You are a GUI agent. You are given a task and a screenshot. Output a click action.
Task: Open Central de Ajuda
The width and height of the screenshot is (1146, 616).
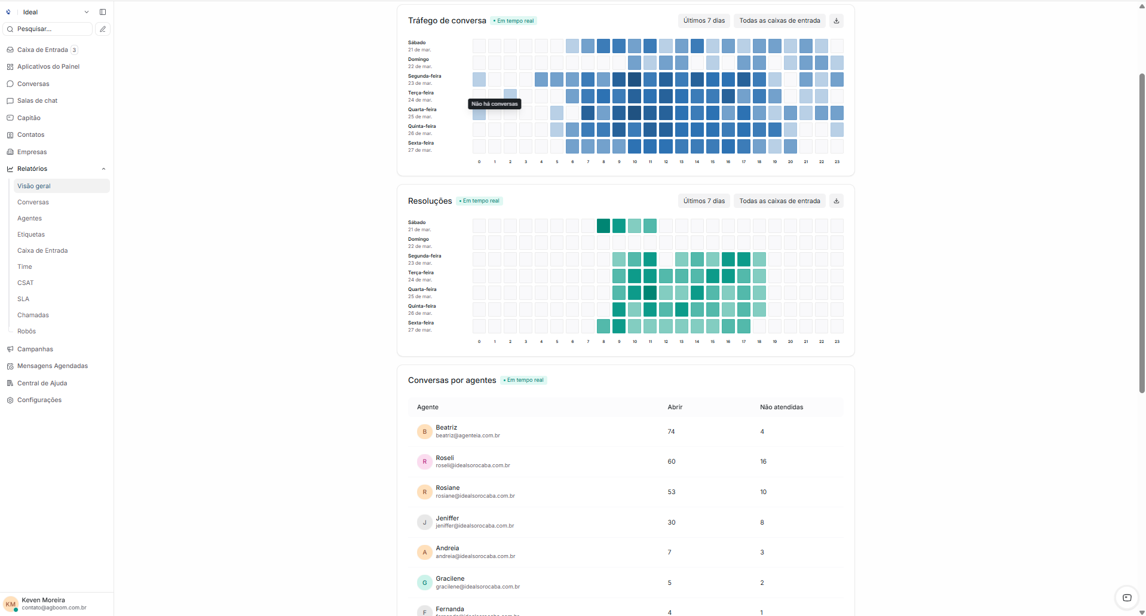42,383
